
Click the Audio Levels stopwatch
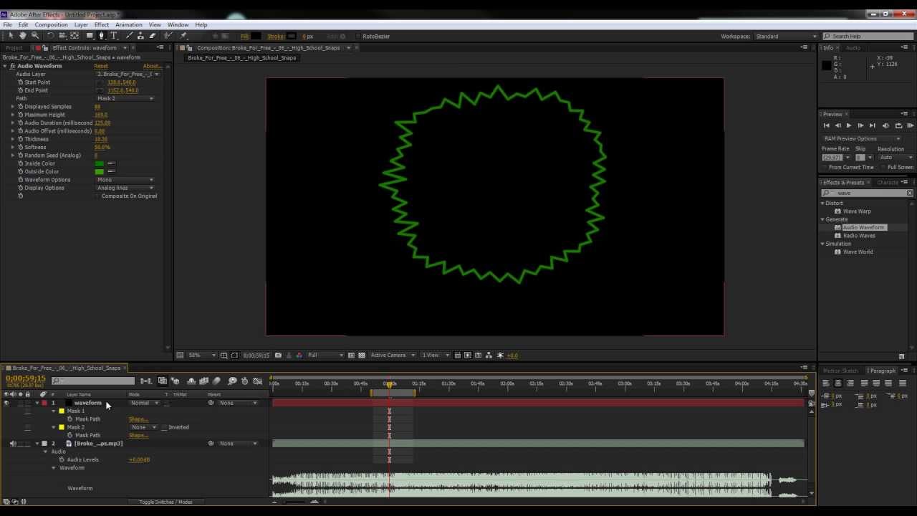62,459
